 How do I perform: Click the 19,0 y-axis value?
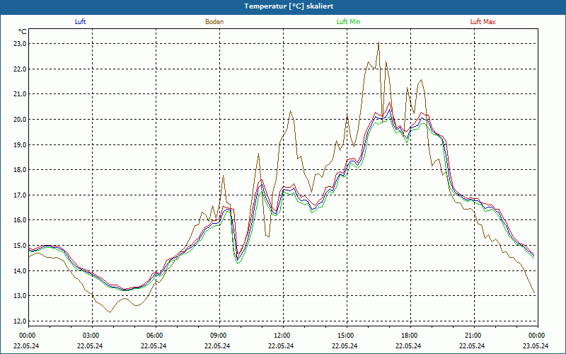(21, 144)
